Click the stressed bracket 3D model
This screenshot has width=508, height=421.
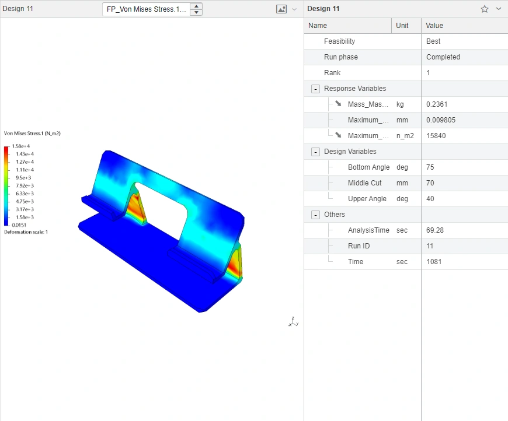coord(161,231)
